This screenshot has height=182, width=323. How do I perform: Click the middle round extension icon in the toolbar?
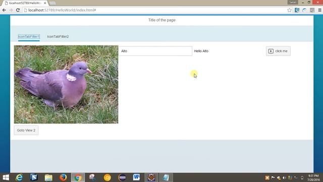[304, 10]
